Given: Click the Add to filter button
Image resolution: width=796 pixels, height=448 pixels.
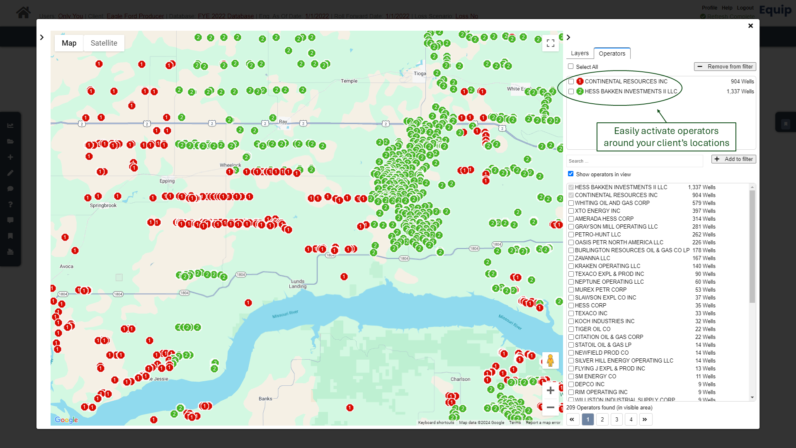Looking at the screenshot, I should pos(733,159).
